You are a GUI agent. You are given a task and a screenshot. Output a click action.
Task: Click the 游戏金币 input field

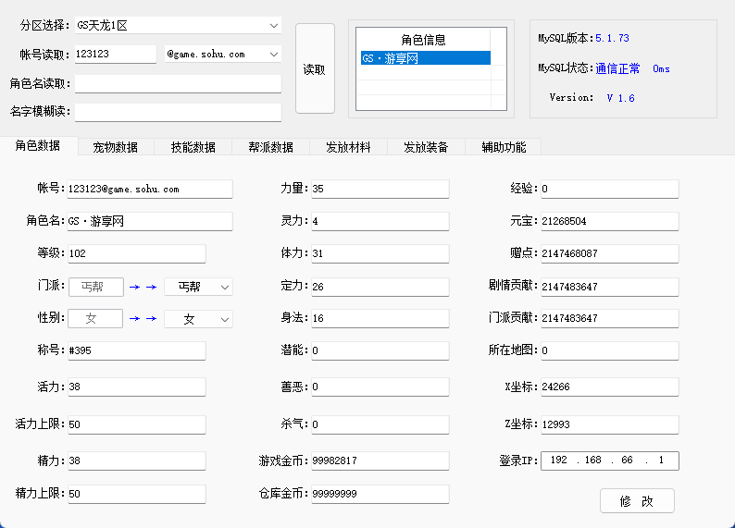380,460
